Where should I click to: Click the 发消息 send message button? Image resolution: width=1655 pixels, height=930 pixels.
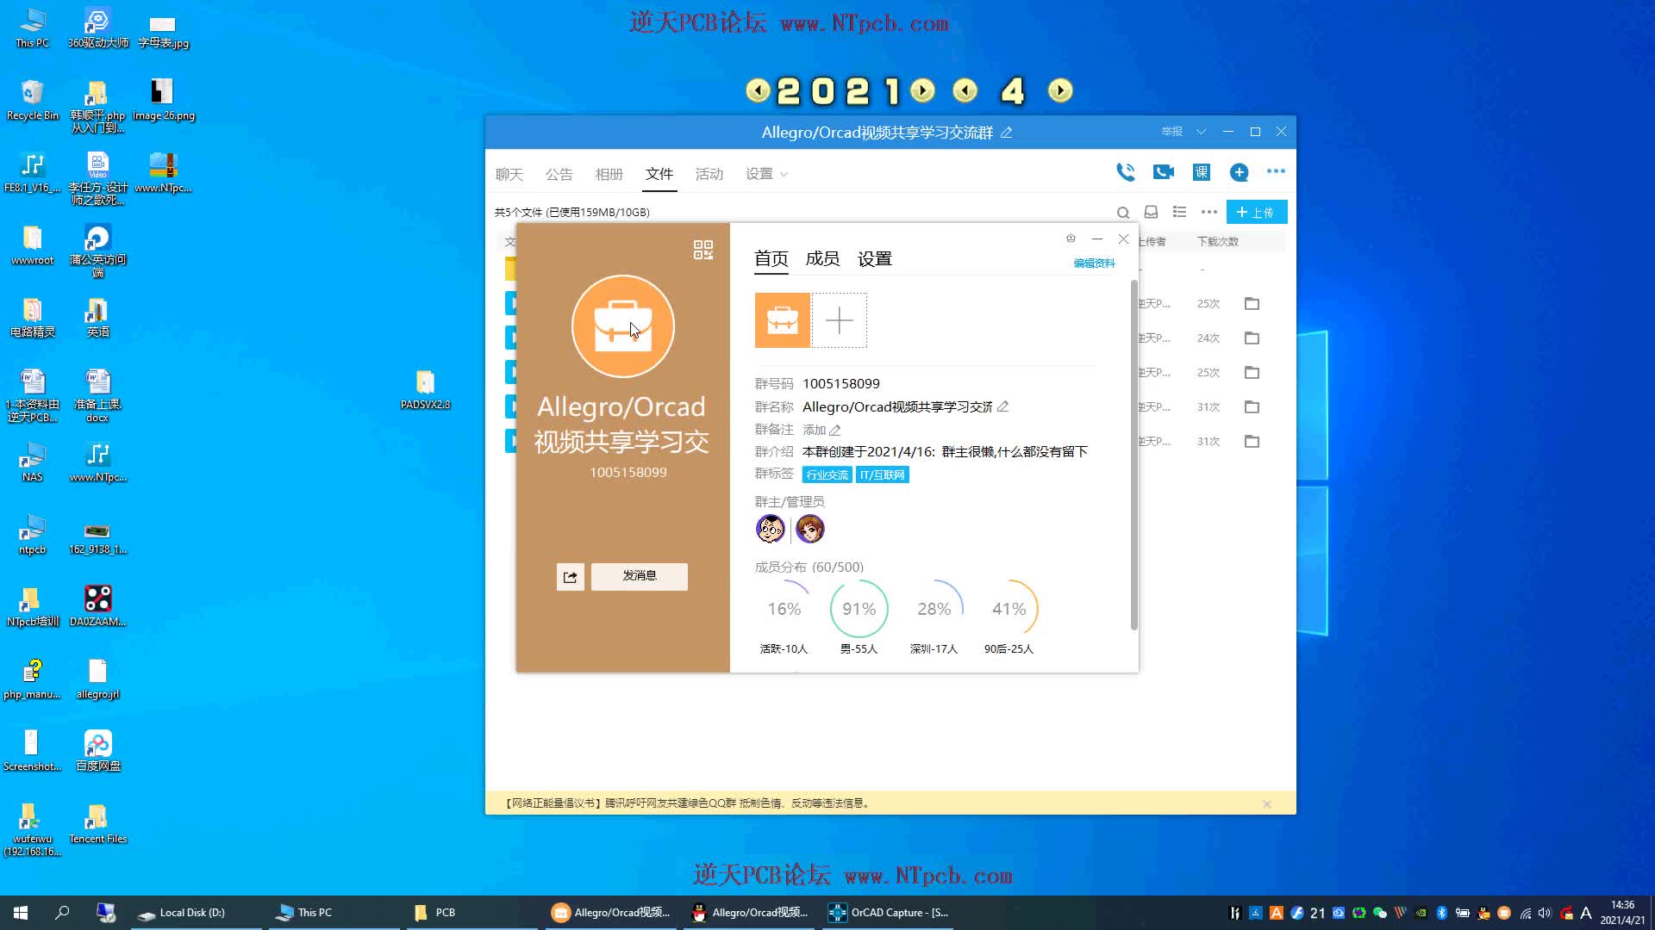pyautogui.click(x=639, y=576)
